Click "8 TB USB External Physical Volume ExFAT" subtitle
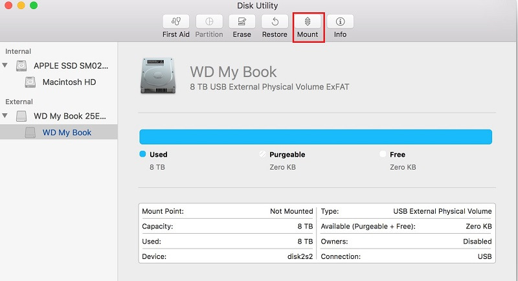518x281 pixels. (x=269, y=87)
